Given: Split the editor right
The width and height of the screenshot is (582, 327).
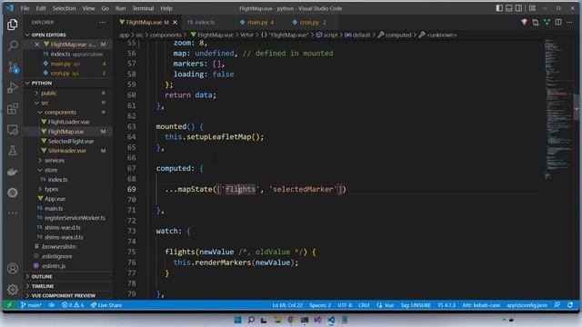Looking at the screenshot, I should click(x=558, y=23).
